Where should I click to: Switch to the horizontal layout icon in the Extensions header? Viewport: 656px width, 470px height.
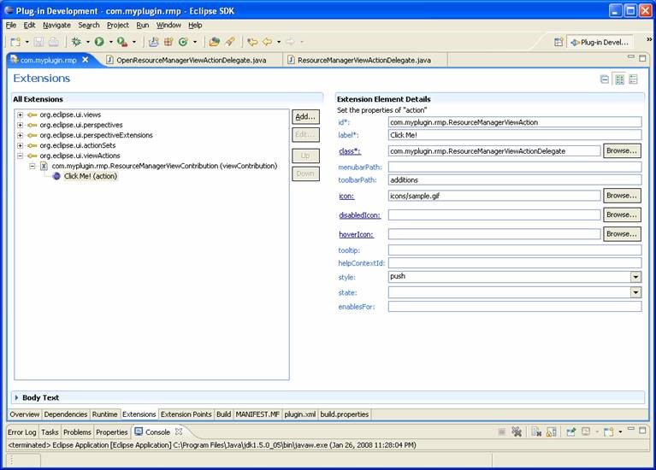point(619,79)
